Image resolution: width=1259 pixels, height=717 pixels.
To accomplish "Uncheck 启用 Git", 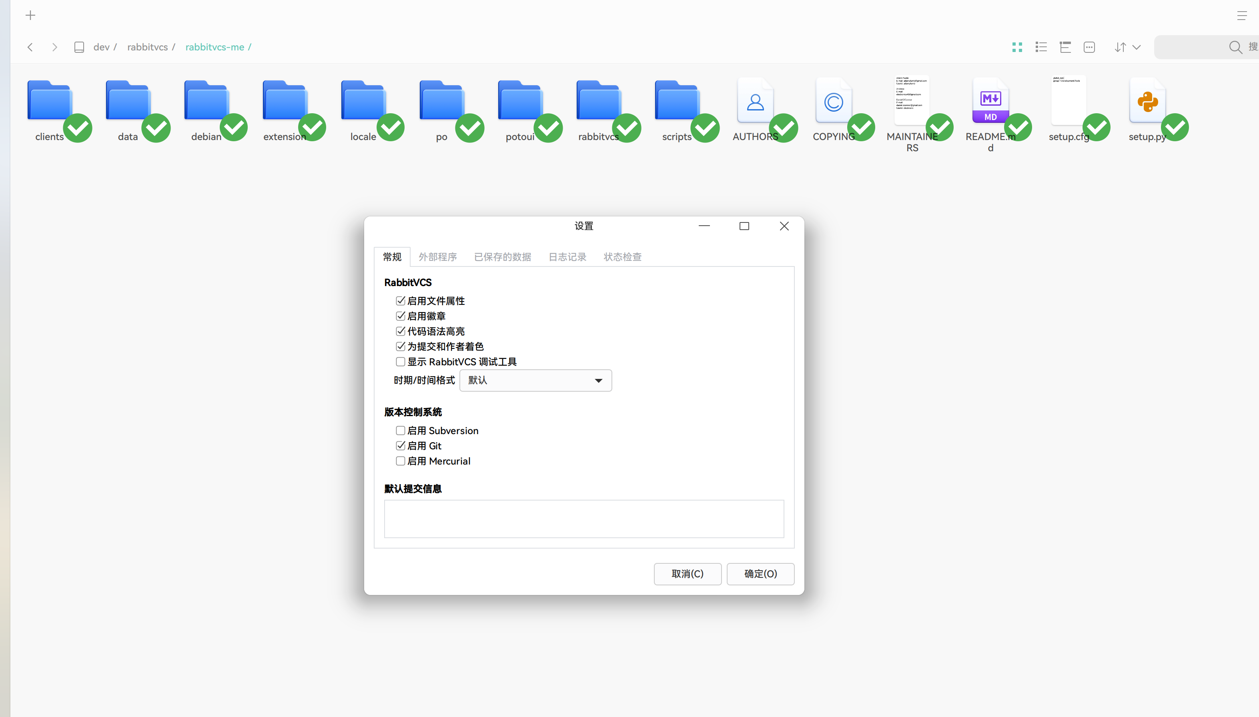I will [400, 445].
